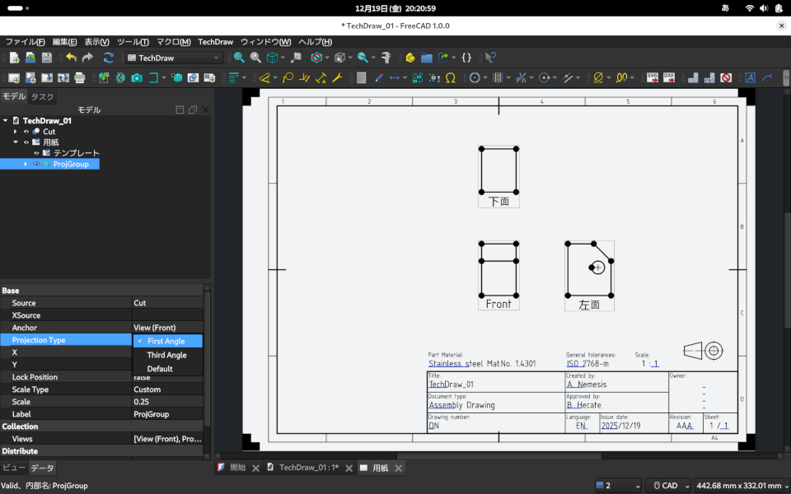This screenshot has width=791, height=494.
Task: Click the Export page as SVG icon
Action: point(652,77)
